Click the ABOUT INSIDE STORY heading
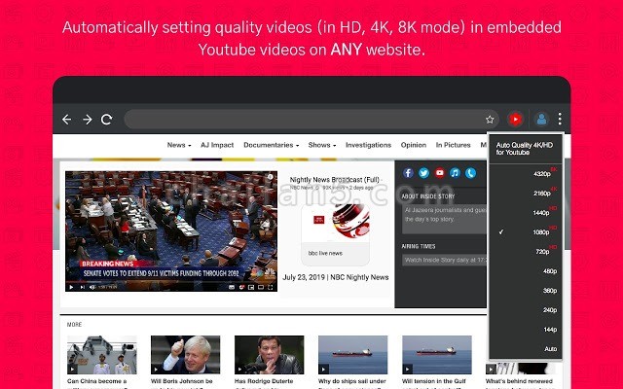The width and height of the screenshot is (623, 389). coord(428,196)
